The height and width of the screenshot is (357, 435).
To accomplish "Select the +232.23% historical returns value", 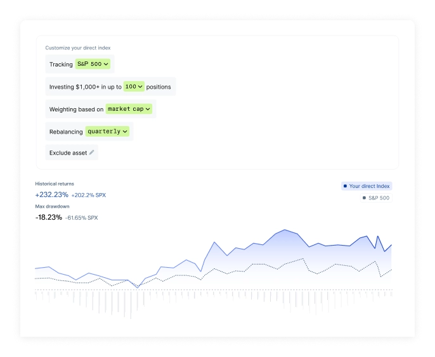I will tap(51, 195).
